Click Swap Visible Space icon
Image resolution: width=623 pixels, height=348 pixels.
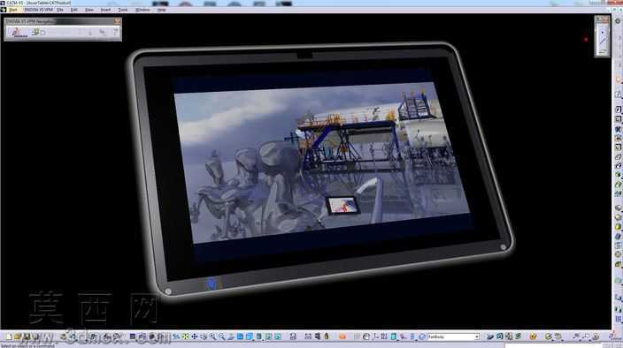click(x=278, y=337)
